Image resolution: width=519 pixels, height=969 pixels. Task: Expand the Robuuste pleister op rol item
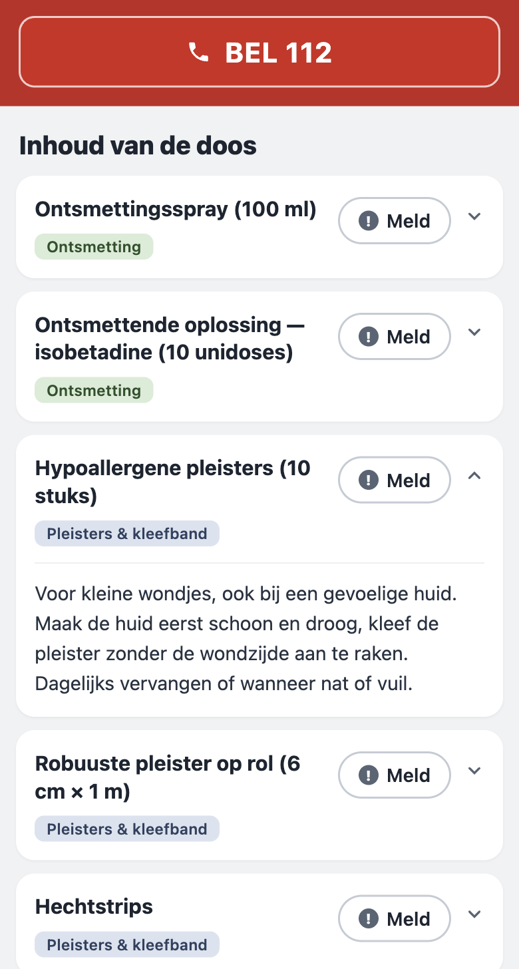[474, 771]
